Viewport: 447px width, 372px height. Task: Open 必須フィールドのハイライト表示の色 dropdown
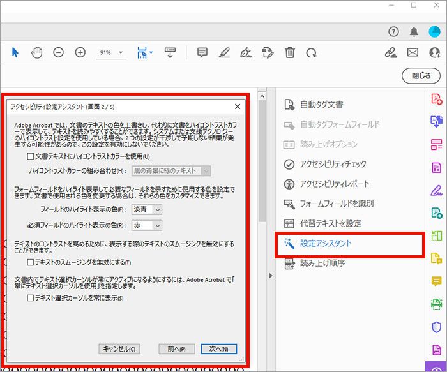pos(147,225)
